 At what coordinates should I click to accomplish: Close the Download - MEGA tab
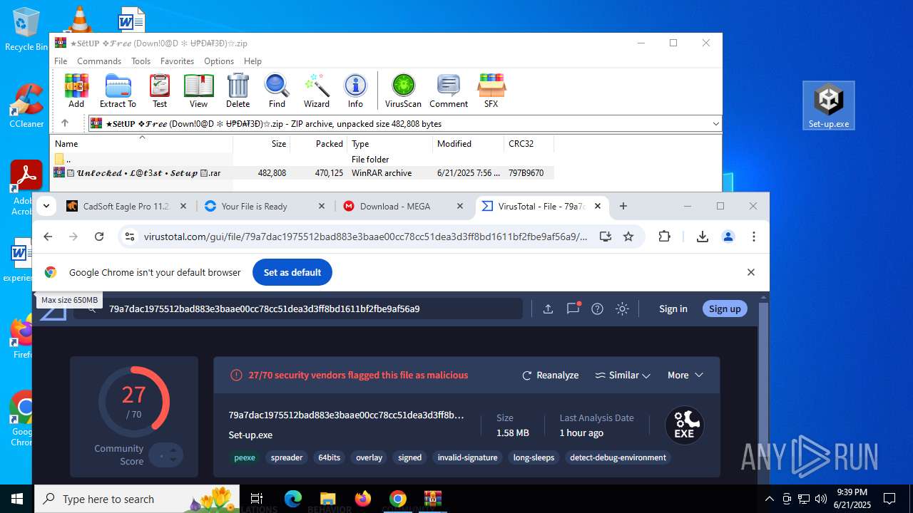(459, 206)
